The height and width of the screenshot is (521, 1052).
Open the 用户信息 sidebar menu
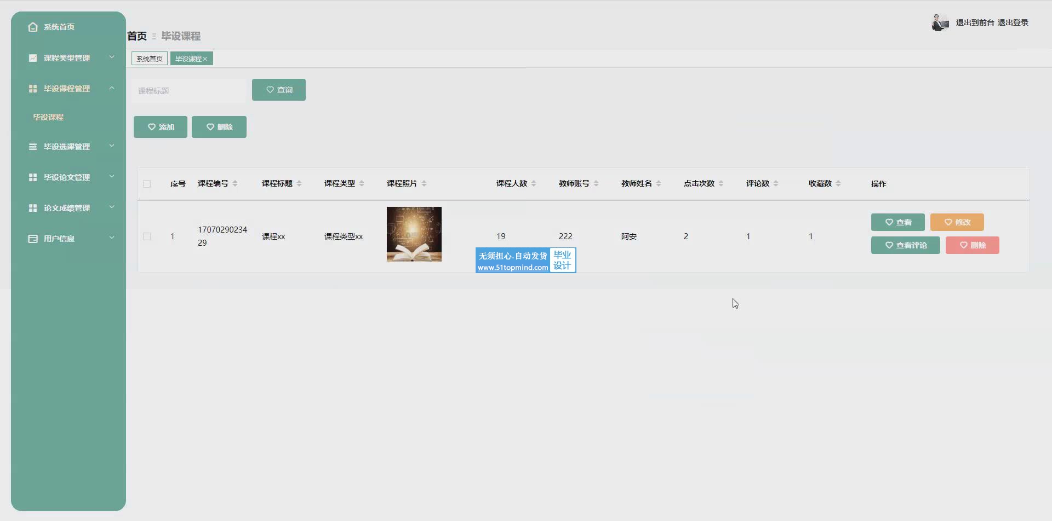click(x=68, y=239)
